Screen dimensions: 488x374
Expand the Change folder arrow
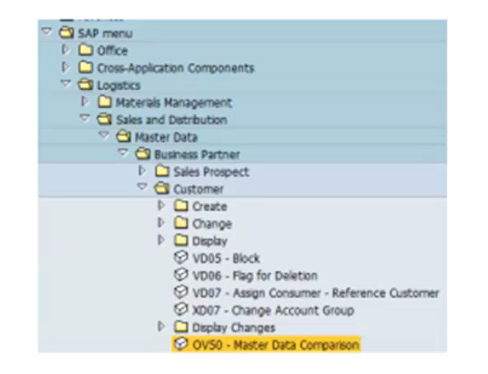point(161,223)
